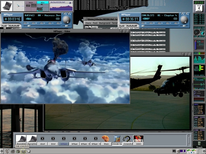Adjust the small balance slider in DVD MPlayer
This screenshot has width=206, height=154.
click(x=184, y=26)
